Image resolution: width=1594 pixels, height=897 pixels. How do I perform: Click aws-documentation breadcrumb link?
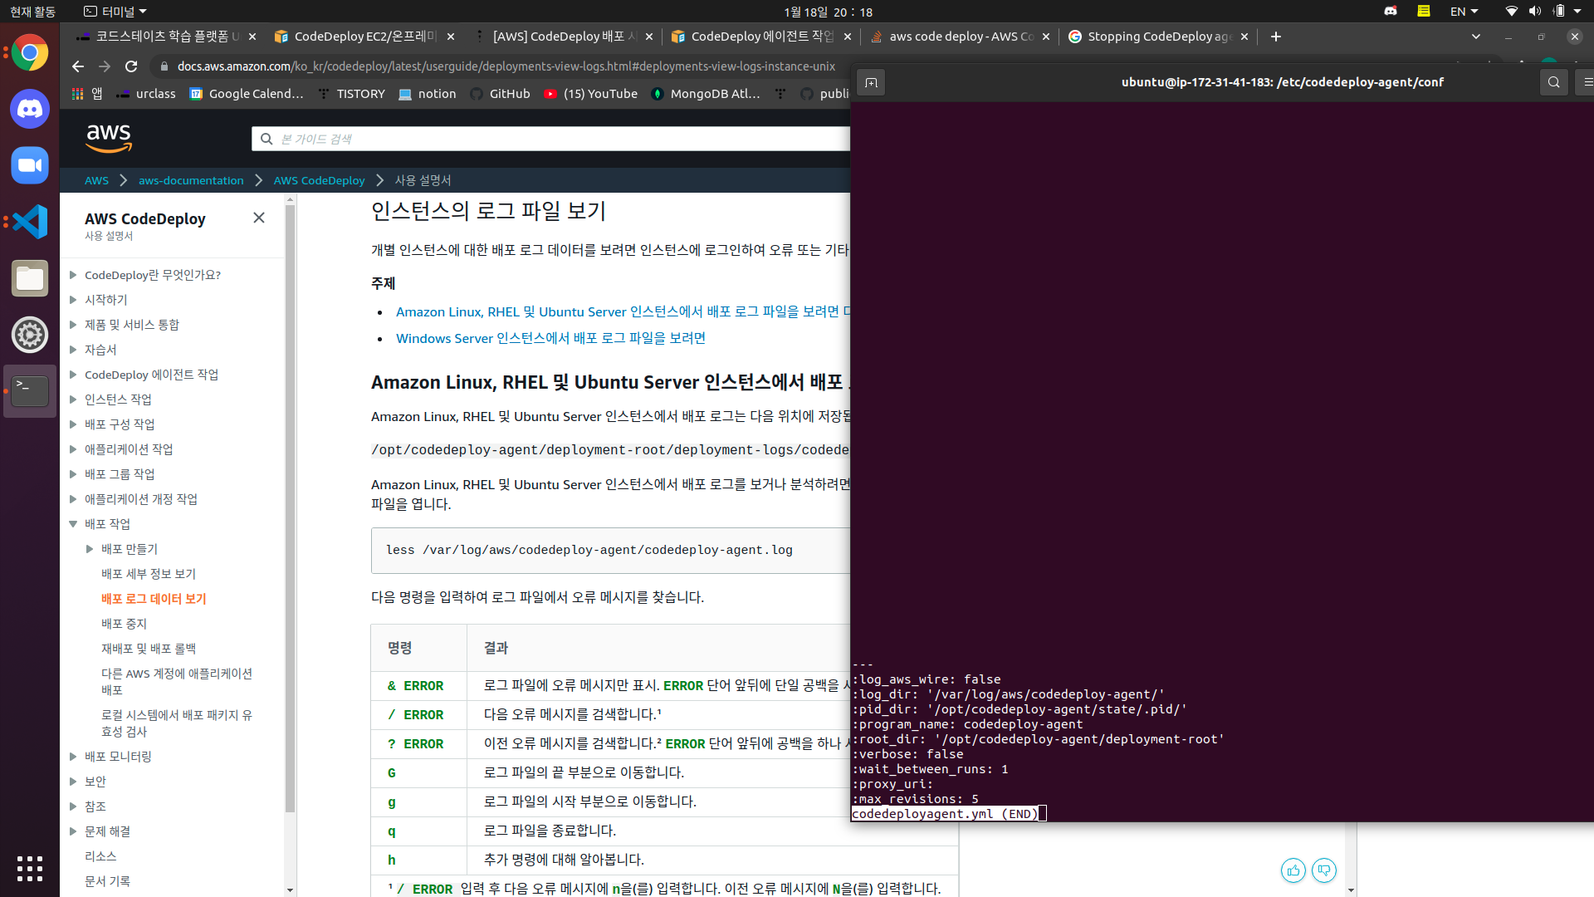[x=191, y=180]
